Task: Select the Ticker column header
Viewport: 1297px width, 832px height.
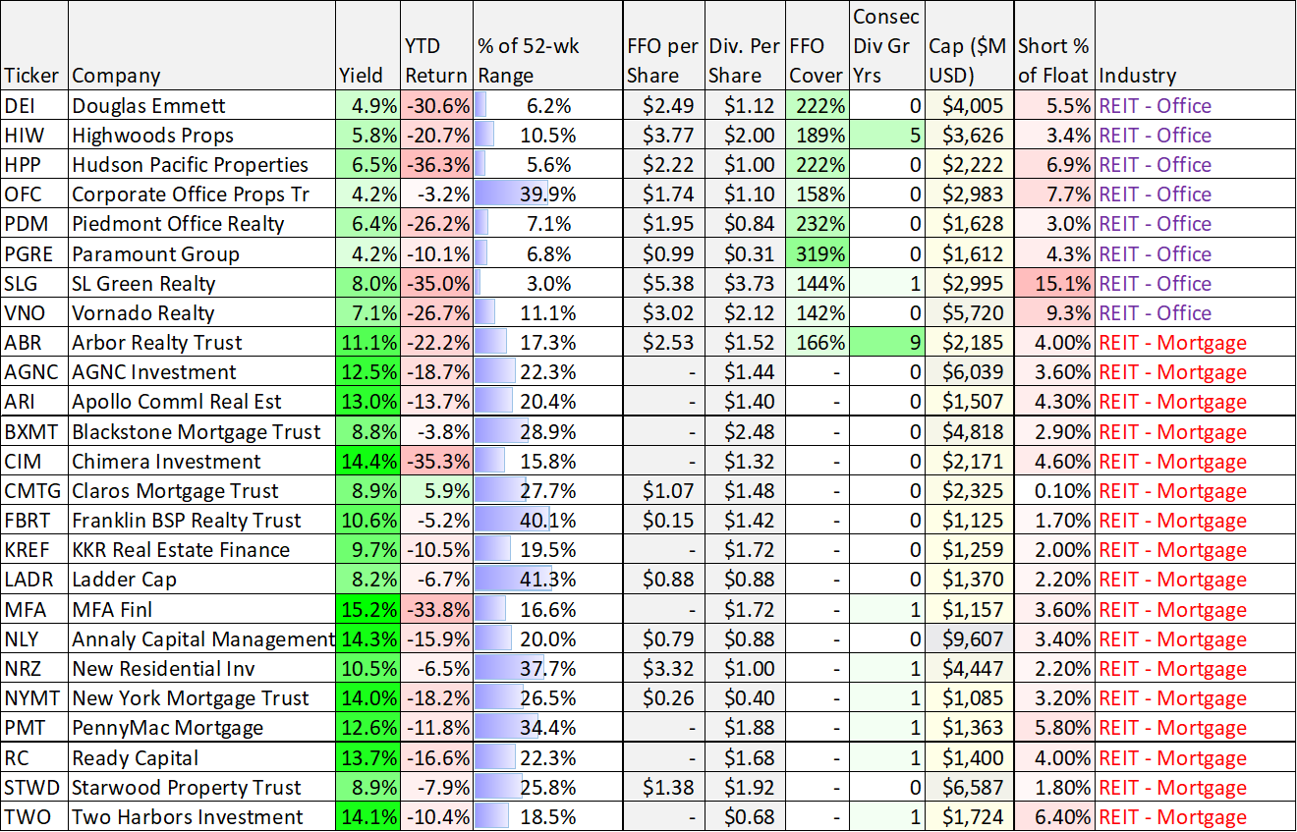Action: coord(33,46)
